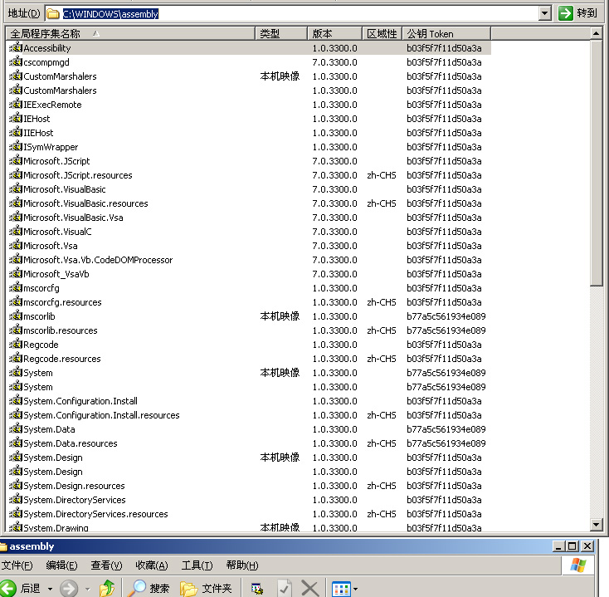Select the IEHost assembly icon

pos(16,118)
